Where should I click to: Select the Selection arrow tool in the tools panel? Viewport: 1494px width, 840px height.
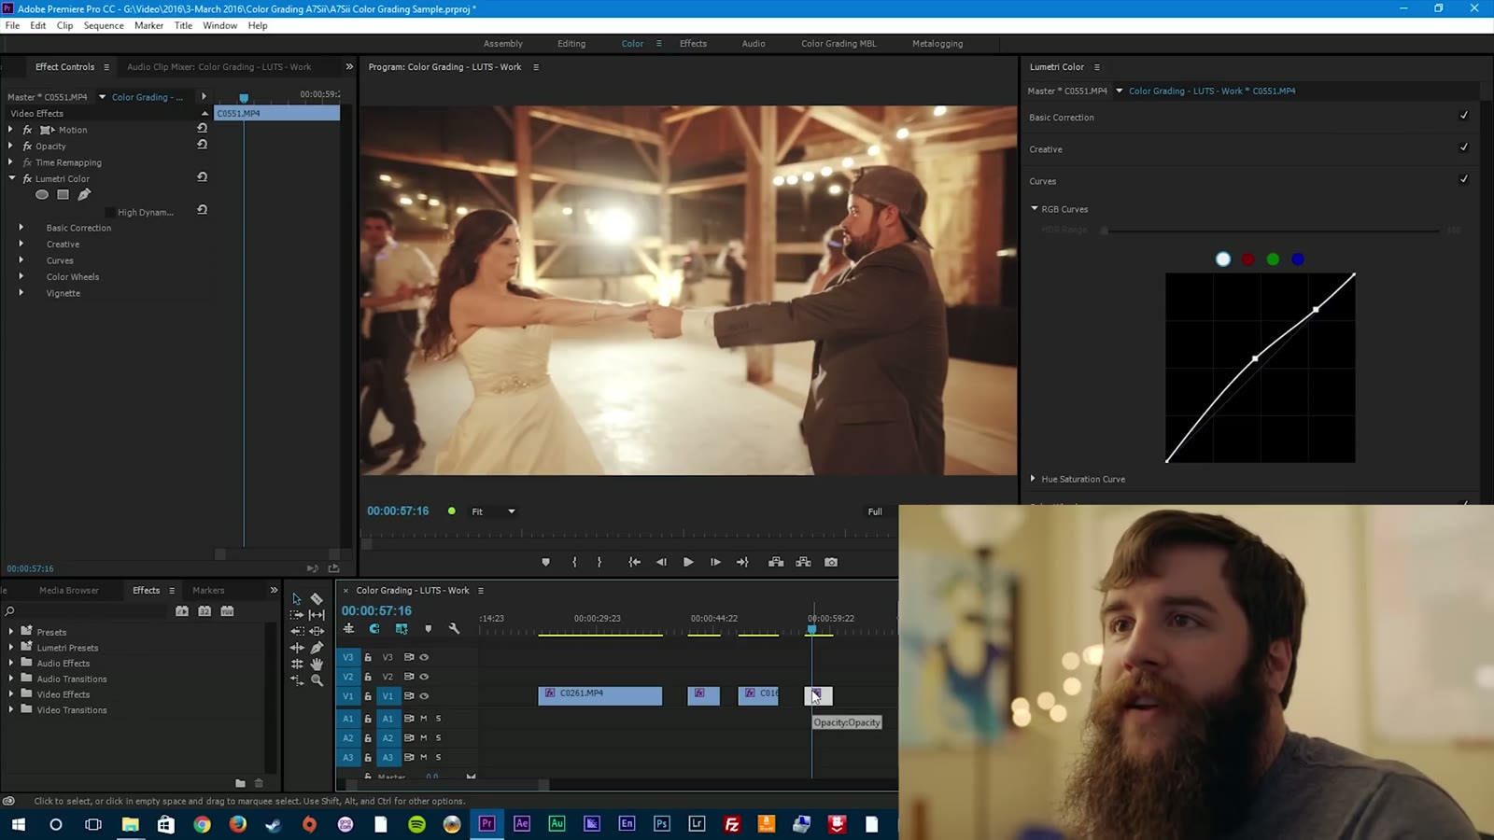tap(297, 599)
